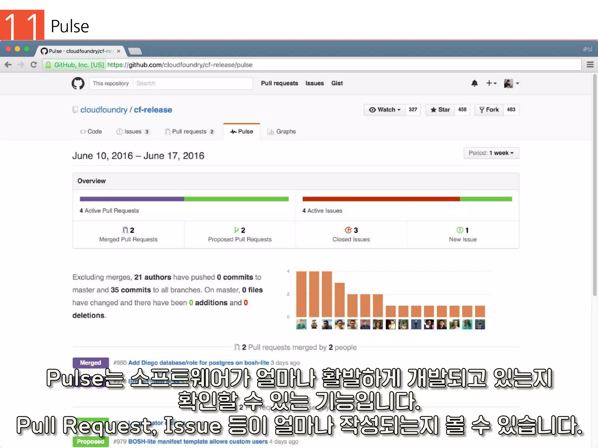Open the notifications bell icon
This screenshot has width=598, height=448.
click(474, 83)
